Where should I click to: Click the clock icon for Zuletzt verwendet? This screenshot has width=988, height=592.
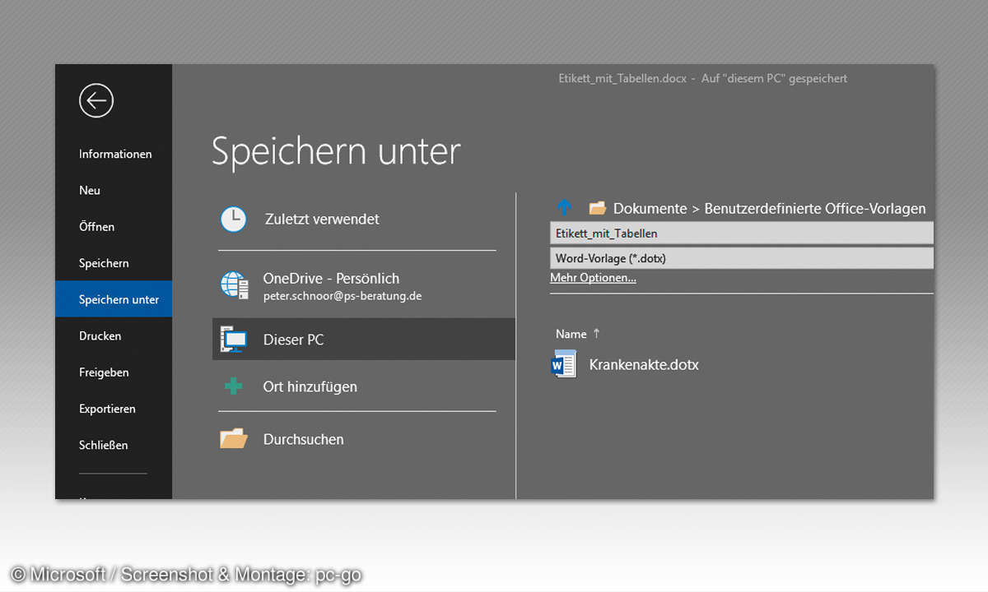(234, 219)
